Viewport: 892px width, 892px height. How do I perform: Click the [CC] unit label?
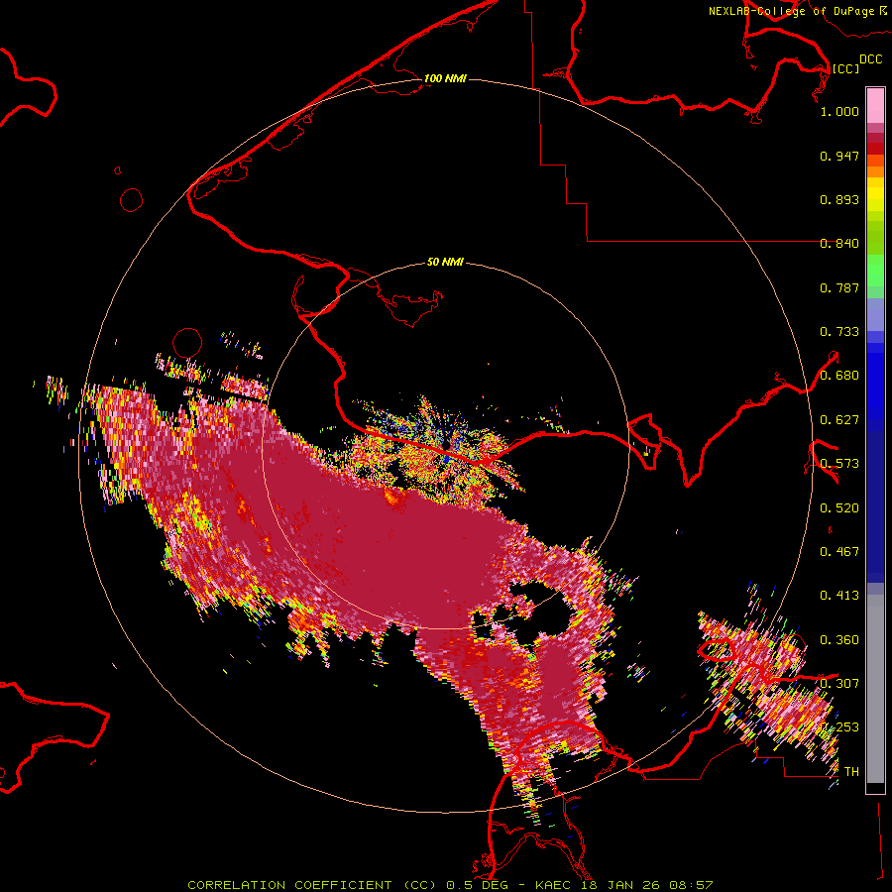point(845,69)
